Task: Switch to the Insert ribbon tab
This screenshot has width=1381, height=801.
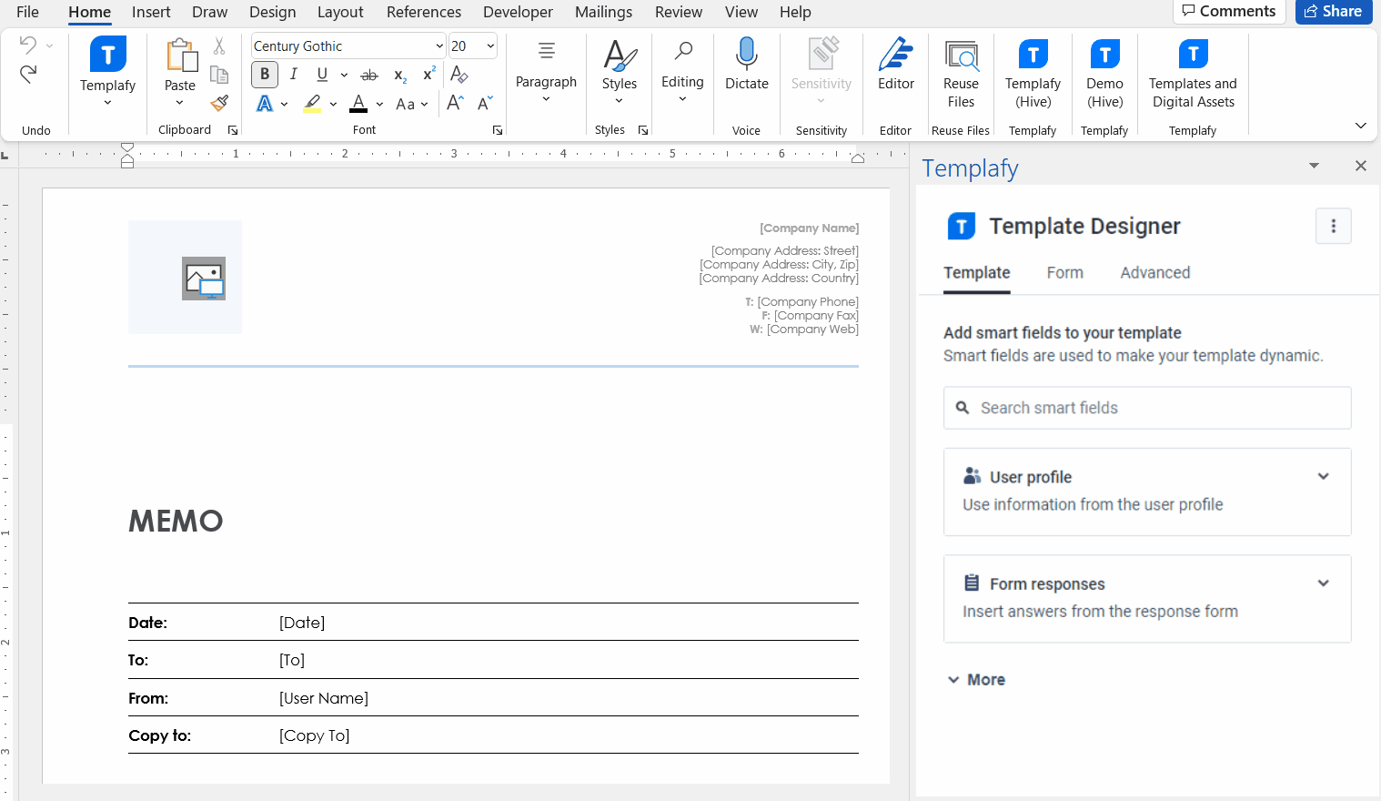Action: coord(151,12)
